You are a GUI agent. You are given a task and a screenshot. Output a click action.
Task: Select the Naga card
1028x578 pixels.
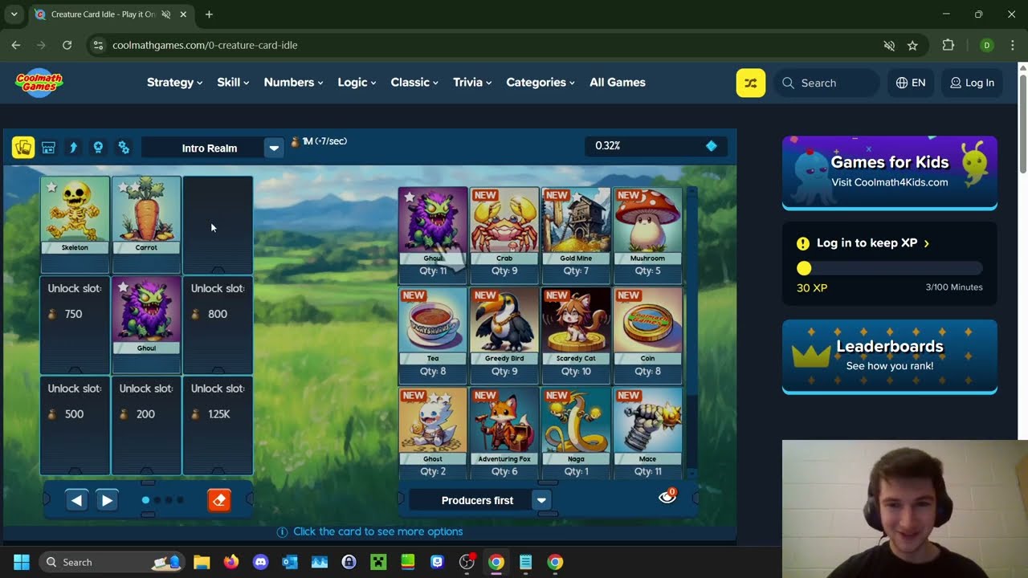pos(576,433)
